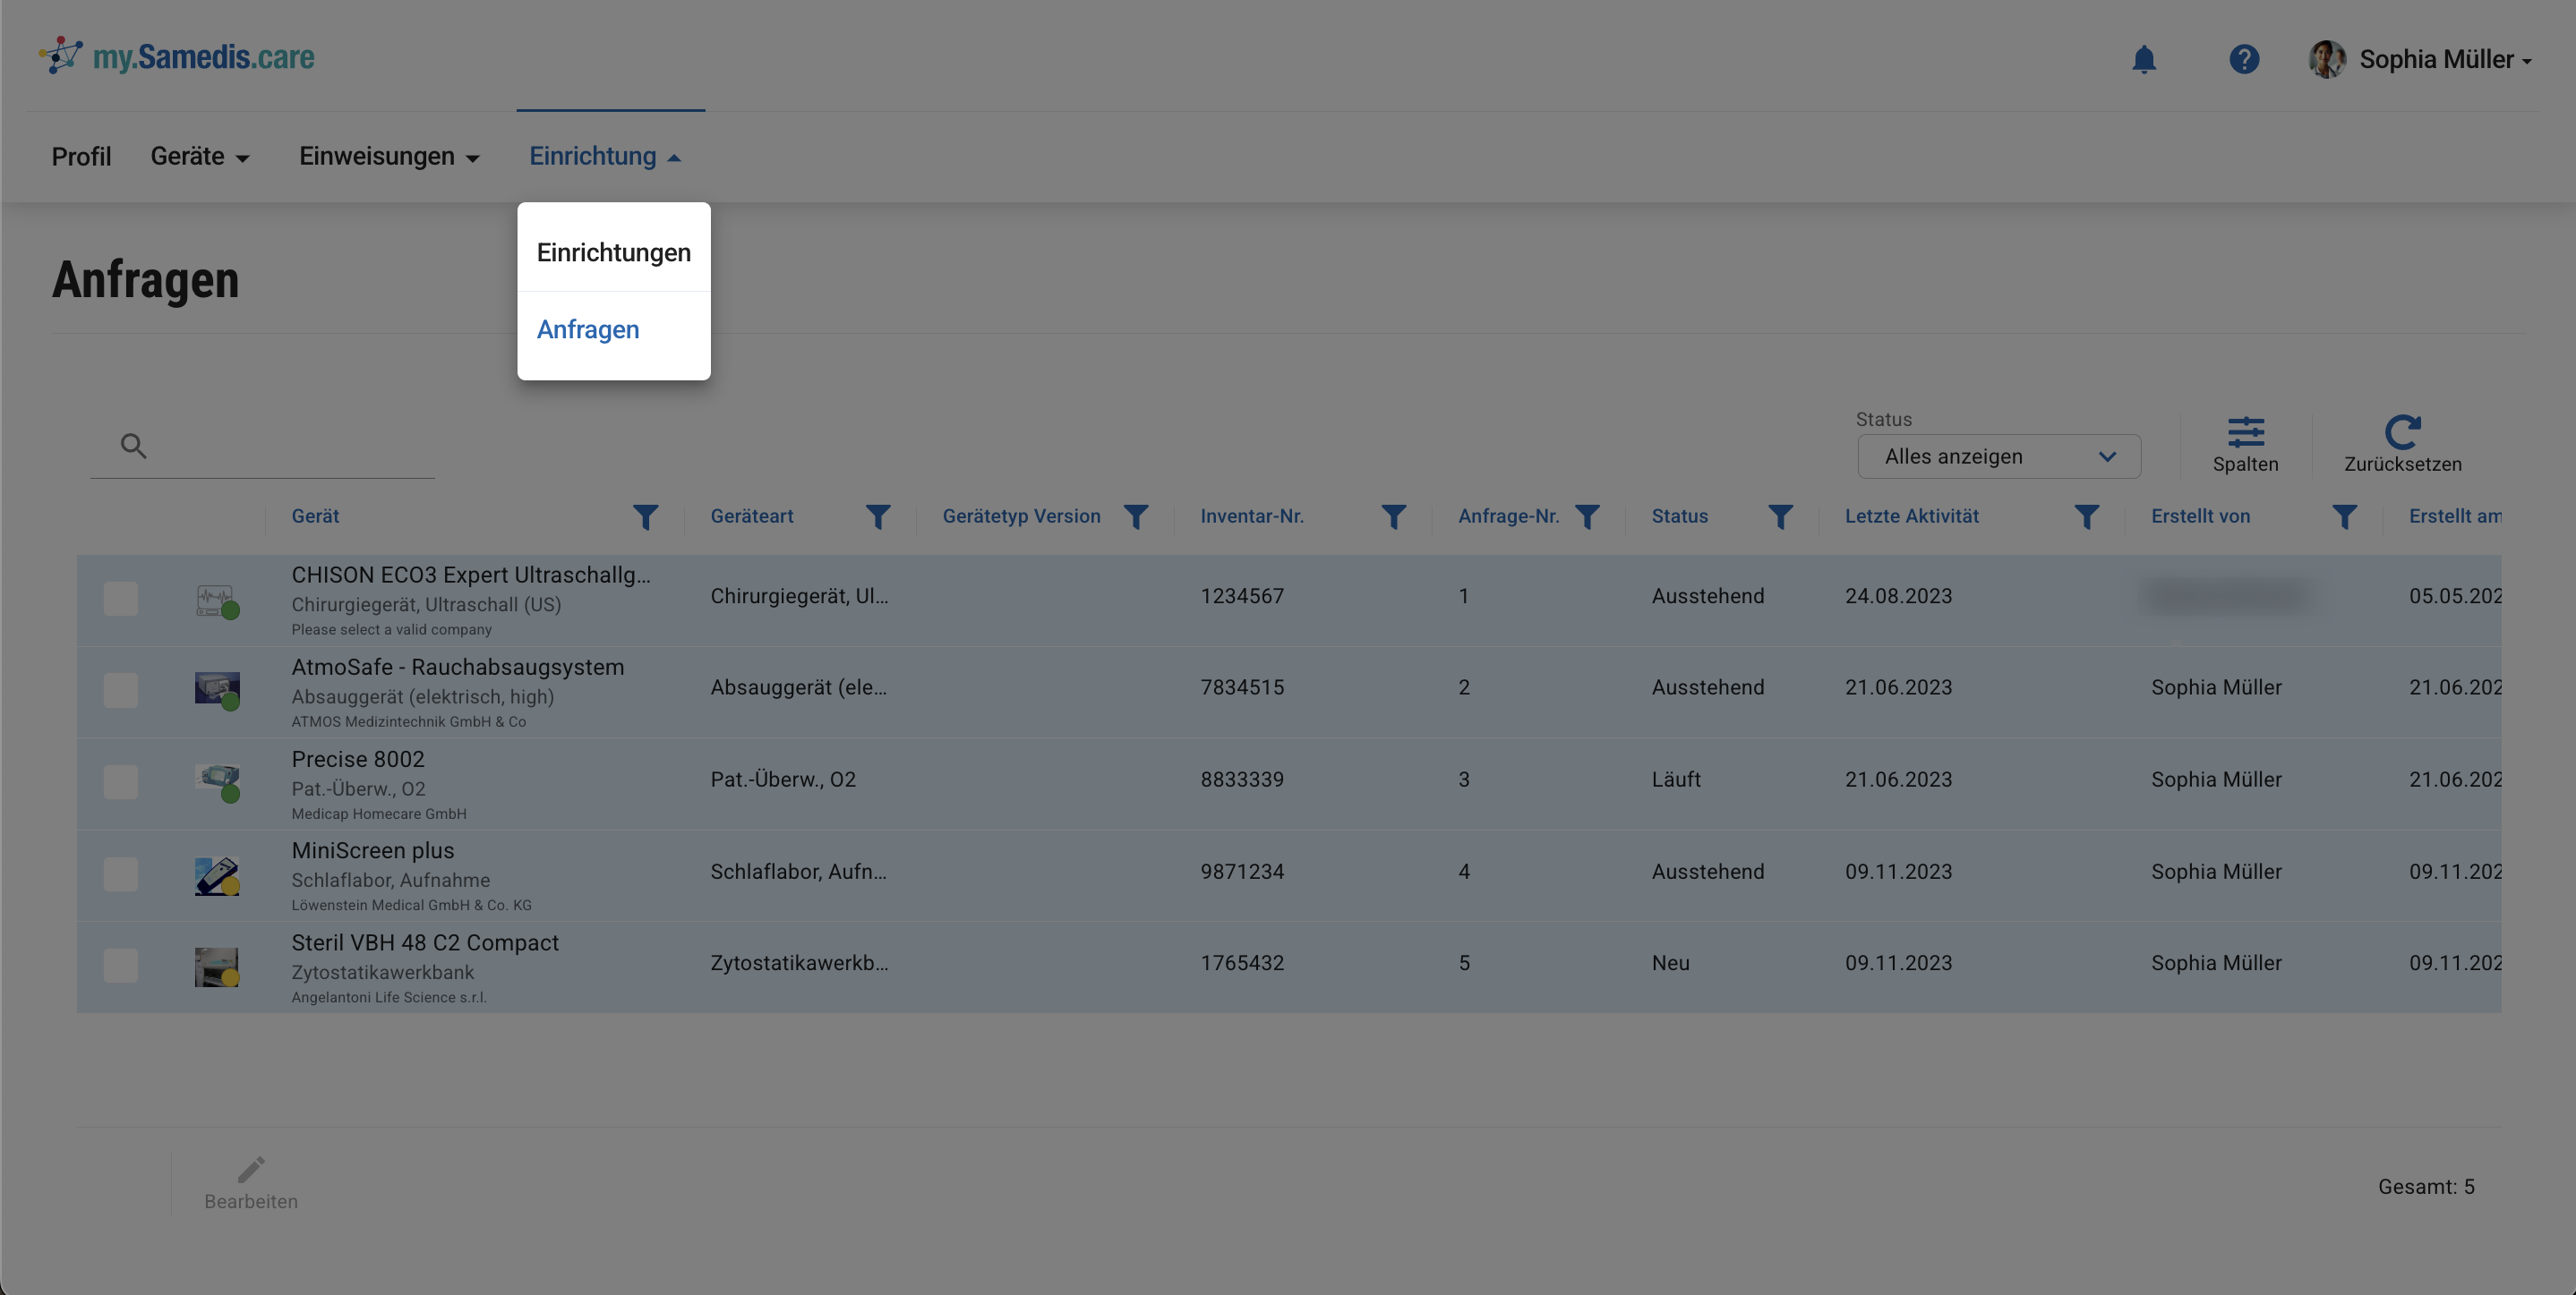Expand the Status Alles anzeigen dropdown

1998,456
